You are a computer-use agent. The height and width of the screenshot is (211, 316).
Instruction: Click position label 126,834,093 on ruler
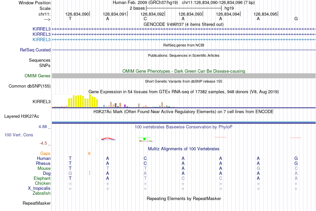click(x=190, y=14)
